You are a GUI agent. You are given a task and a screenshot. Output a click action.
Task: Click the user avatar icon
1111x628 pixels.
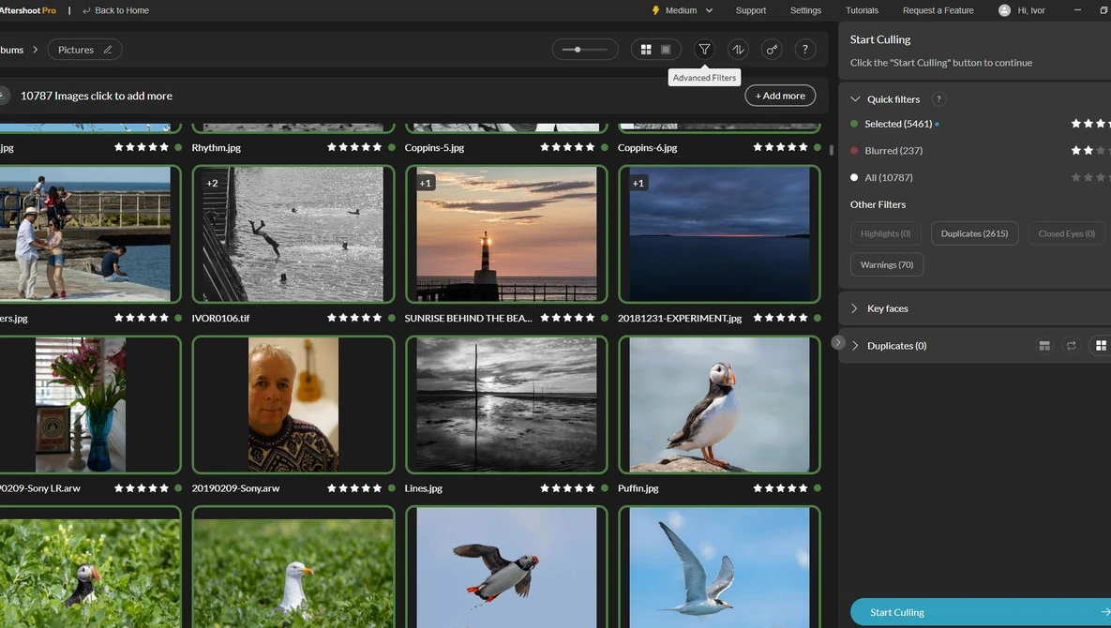(1005, 10)
